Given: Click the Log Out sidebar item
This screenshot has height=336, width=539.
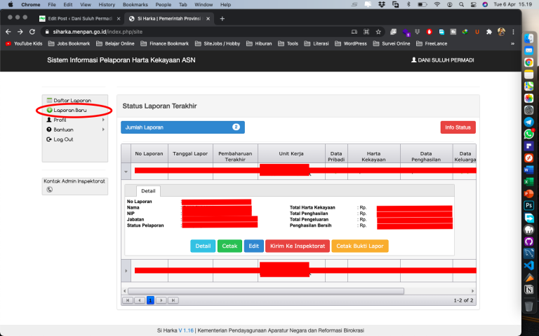Looking at the screenshot, I should [63, 139].
